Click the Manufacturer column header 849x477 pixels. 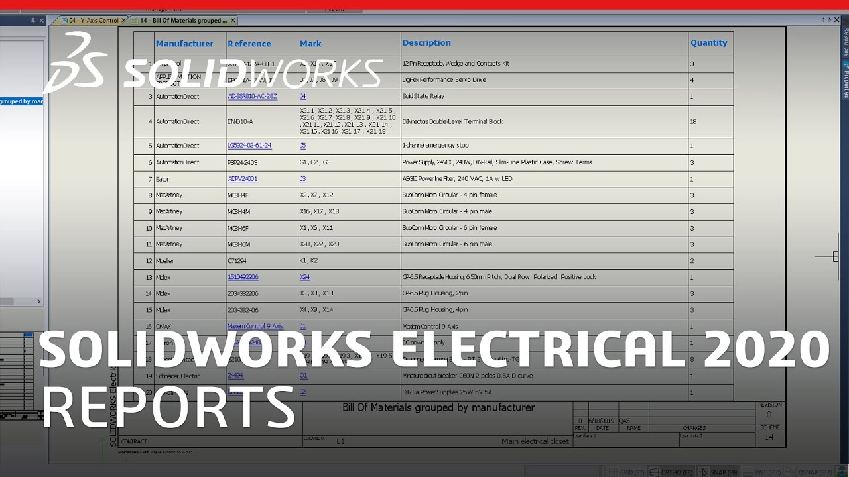(184, 44)
